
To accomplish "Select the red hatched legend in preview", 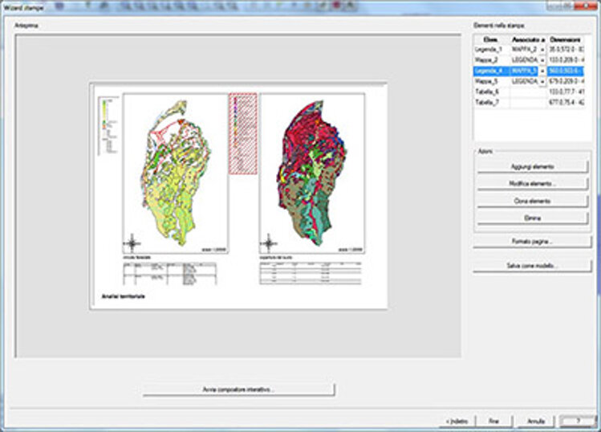I will coord(243,133).
